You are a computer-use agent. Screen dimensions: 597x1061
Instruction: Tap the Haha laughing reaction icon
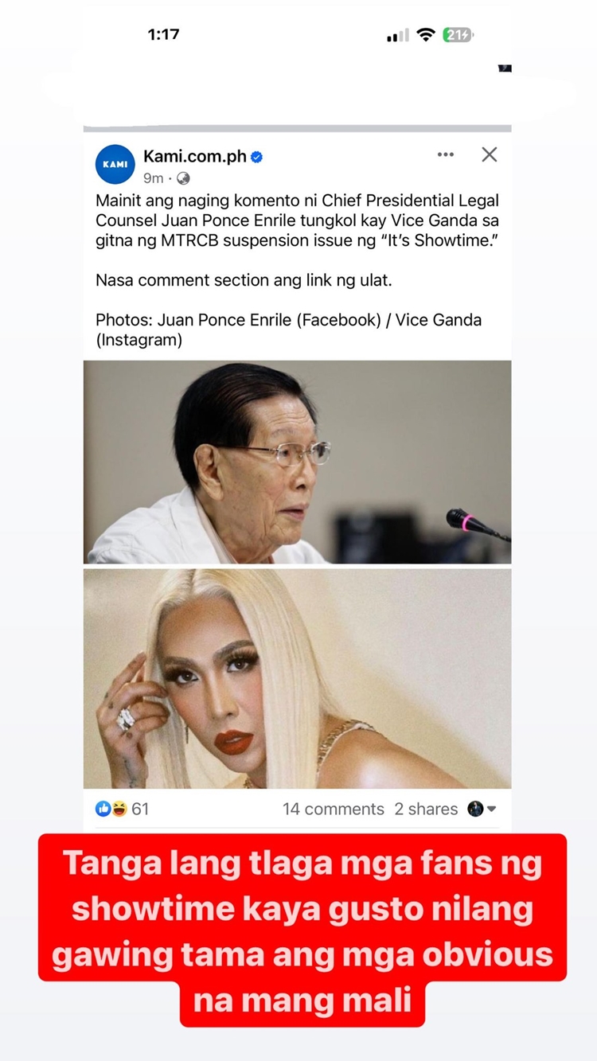click(119, 809)
